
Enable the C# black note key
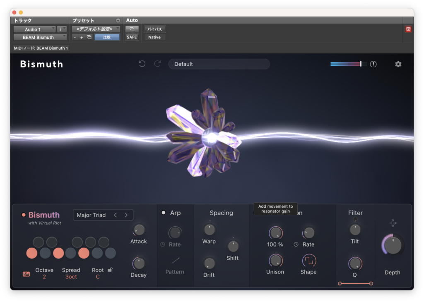click(39, 242)
